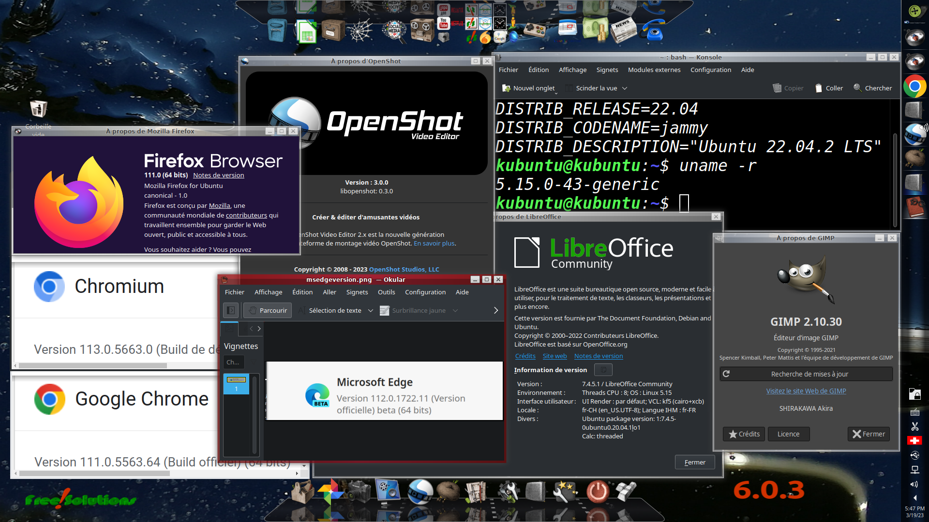The image size is (929, 522).
Task: Click Nouvel onglet icon in Konsole
Action: (506, 88)
